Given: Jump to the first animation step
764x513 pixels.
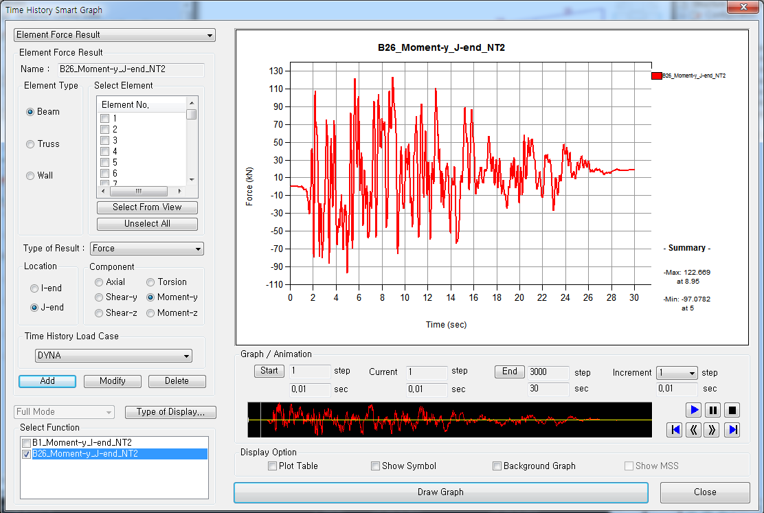Looking at the screenshot, I should 675,430.
